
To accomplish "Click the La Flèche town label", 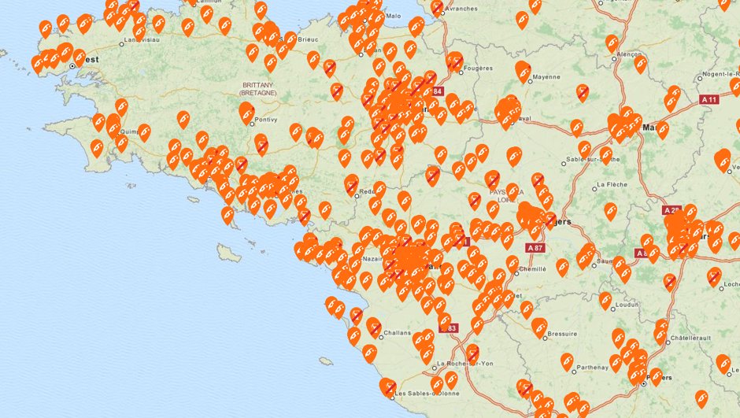I will [611, 185].
